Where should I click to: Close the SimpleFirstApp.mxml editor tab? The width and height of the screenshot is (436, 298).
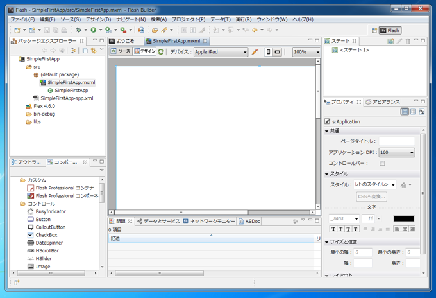tap(205, 41)
